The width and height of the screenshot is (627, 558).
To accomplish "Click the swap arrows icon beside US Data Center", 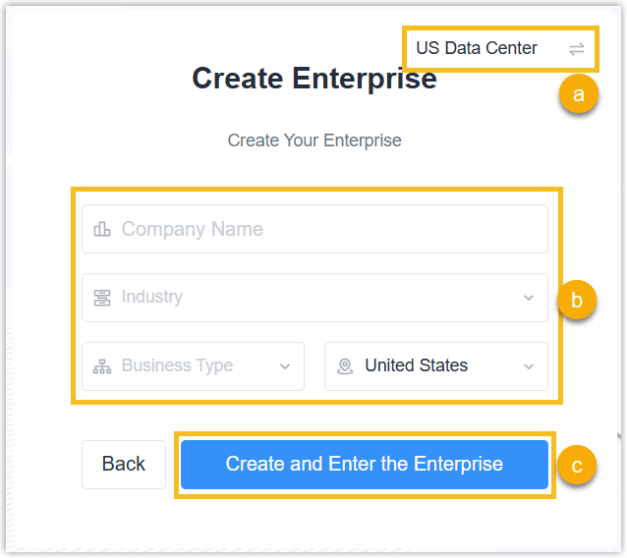I will click(577, 48).
